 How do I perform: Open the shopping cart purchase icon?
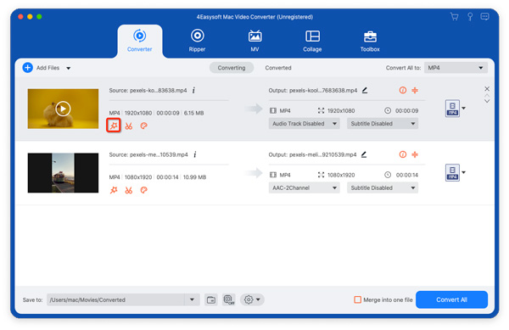[455, 17]
